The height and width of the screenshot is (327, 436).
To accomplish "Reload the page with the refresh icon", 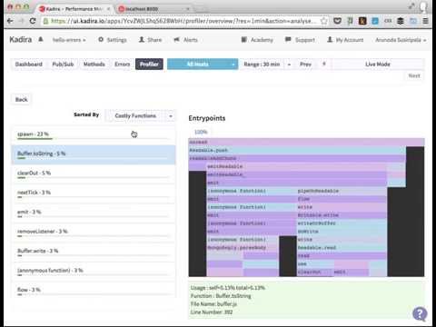I will click(33, 21).
